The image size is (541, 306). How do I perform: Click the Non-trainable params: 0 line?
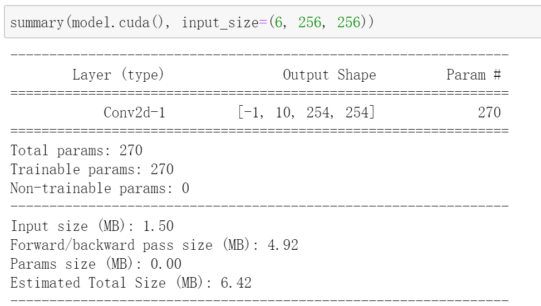(x=100, y=189)
